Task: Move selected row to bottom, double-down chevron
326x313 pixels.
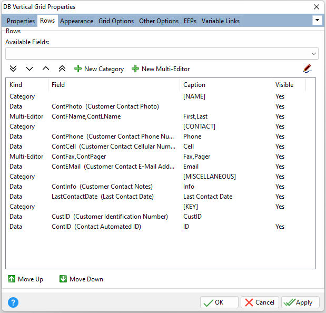Action: tap(13, 69)
